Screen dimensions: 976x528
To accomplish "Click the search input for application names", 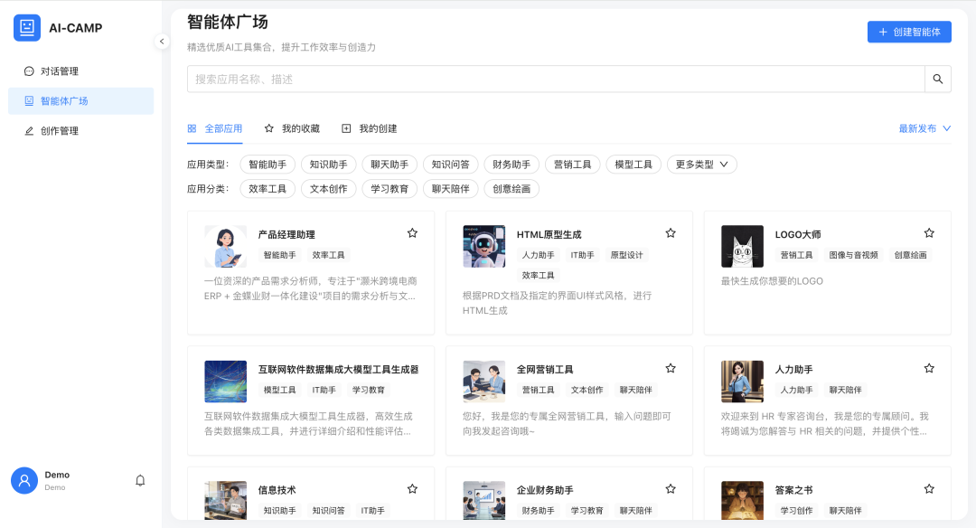I will (x=555, y=79).
